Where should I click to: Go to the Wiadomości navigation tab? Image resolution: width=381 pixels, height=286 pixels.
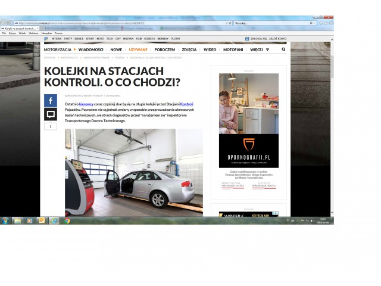(92, 49)
